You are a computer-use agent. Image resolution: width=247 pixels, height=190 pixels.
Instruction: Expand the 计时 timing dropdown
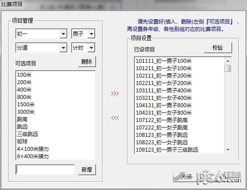[91, 47]
